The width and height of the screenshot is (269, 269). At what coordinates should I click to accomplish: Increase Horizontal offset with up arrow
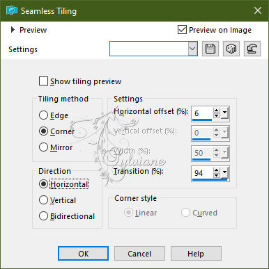217,111
